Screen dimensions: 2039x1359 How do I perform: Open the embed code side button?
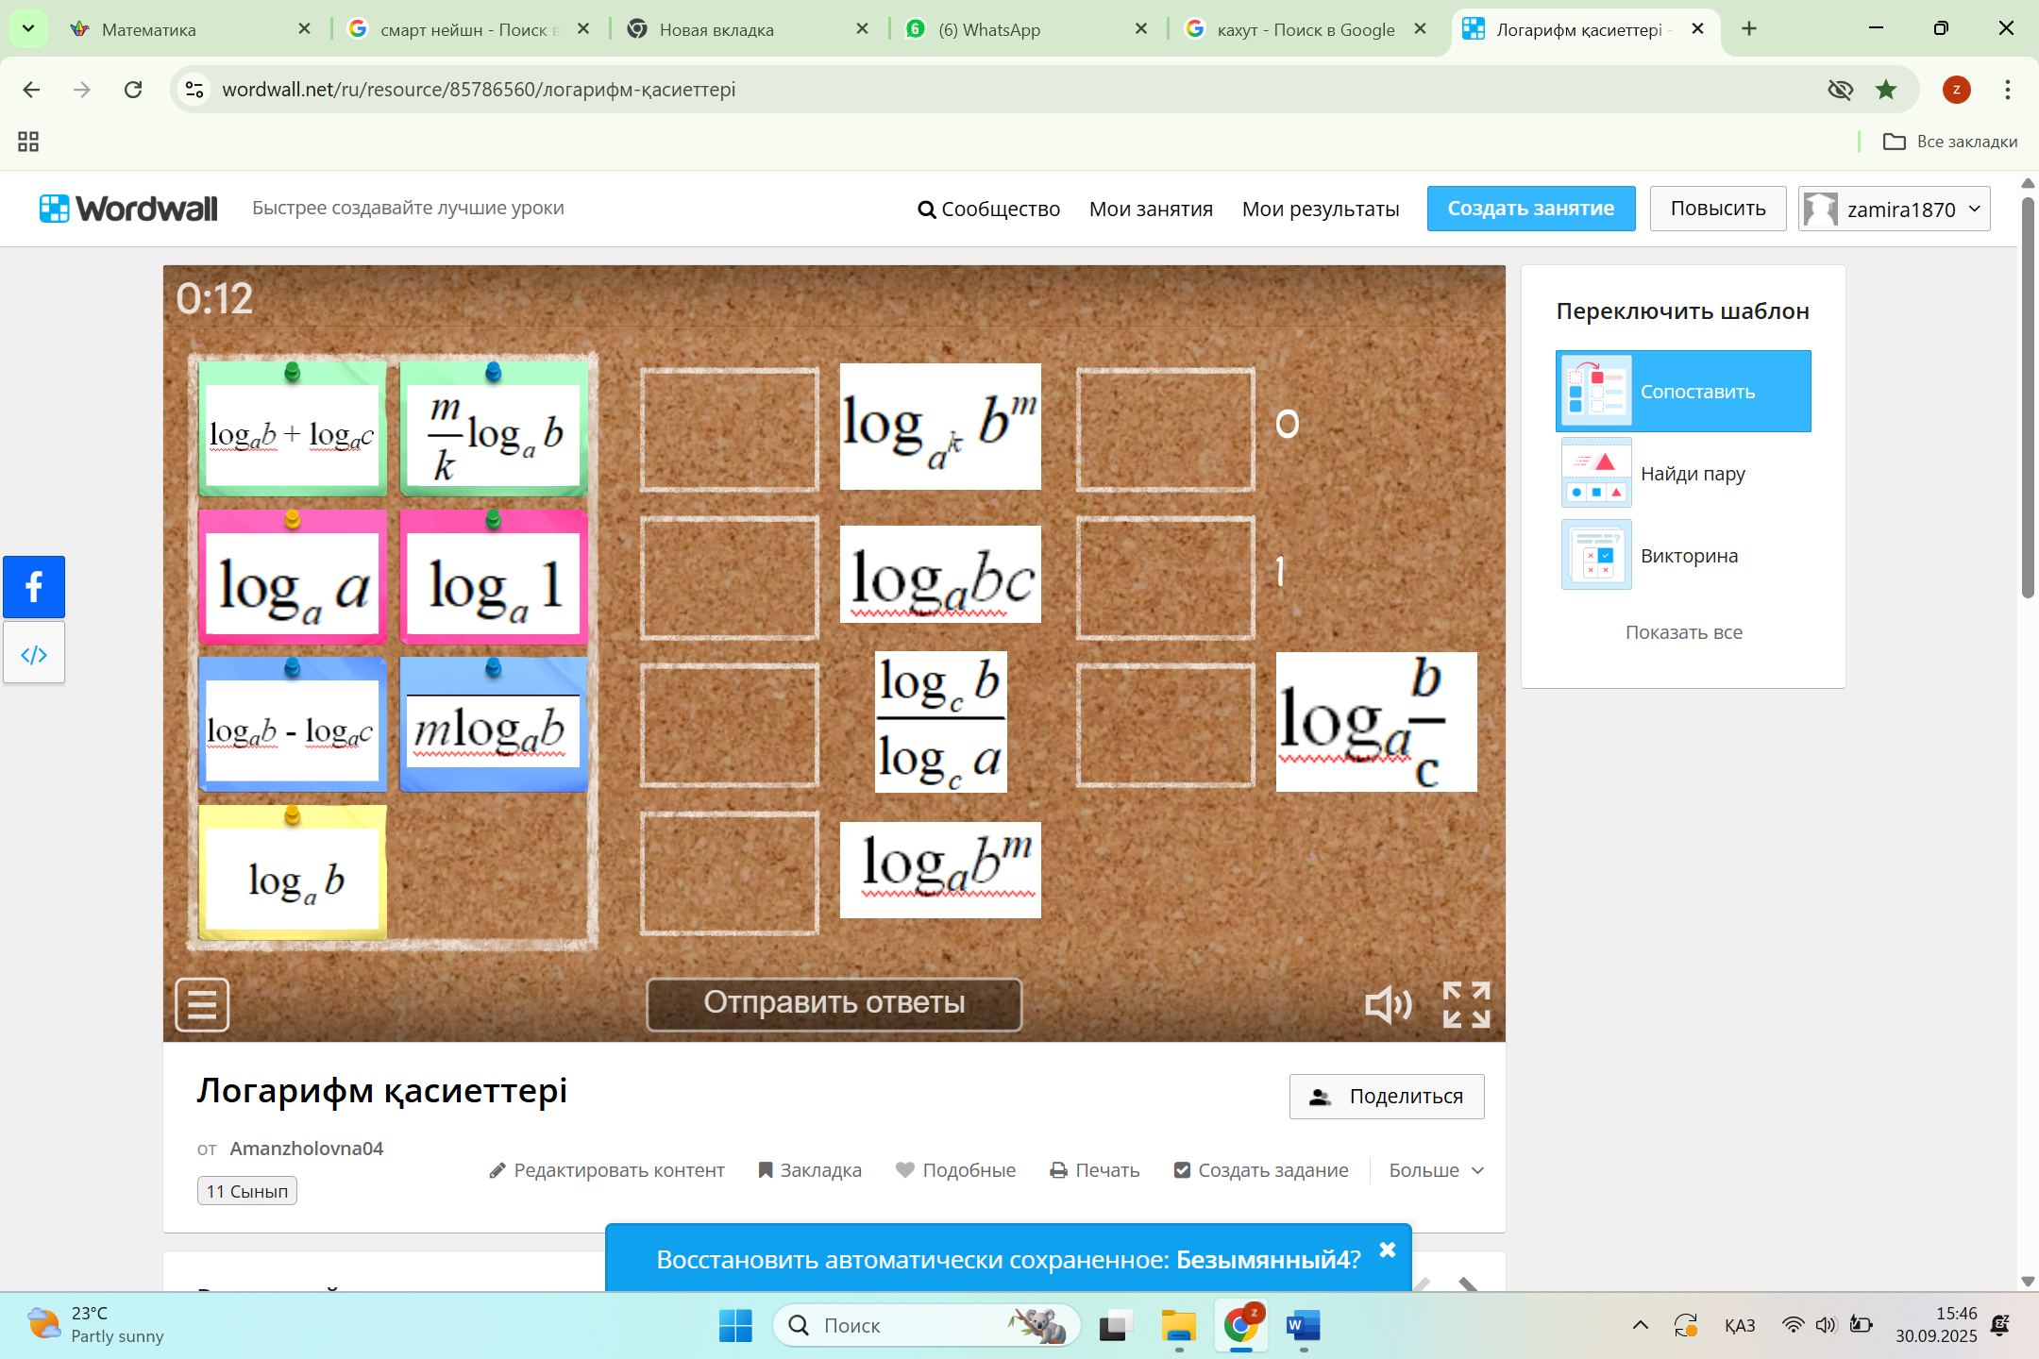[34, 654]
